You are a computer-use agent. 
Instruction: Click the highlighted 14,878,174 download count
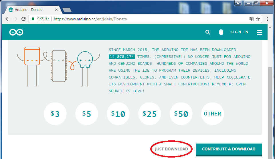pyautogui.click(x=122, y=57)
